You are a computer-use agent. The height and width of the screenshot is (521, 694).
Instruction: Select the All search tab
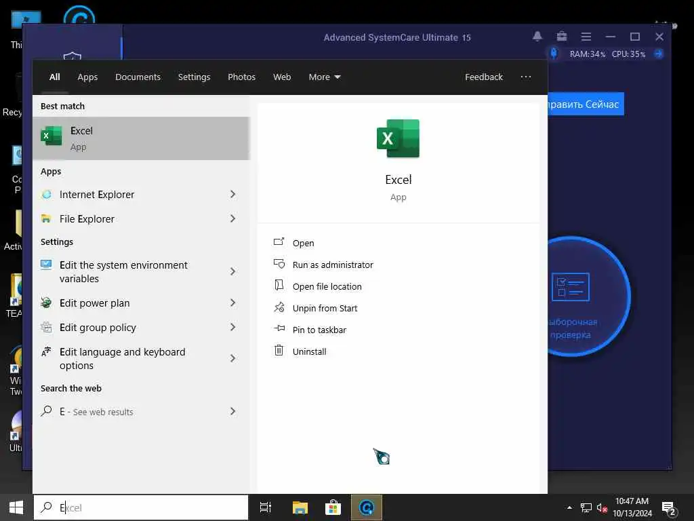click(x=54, y=77)
